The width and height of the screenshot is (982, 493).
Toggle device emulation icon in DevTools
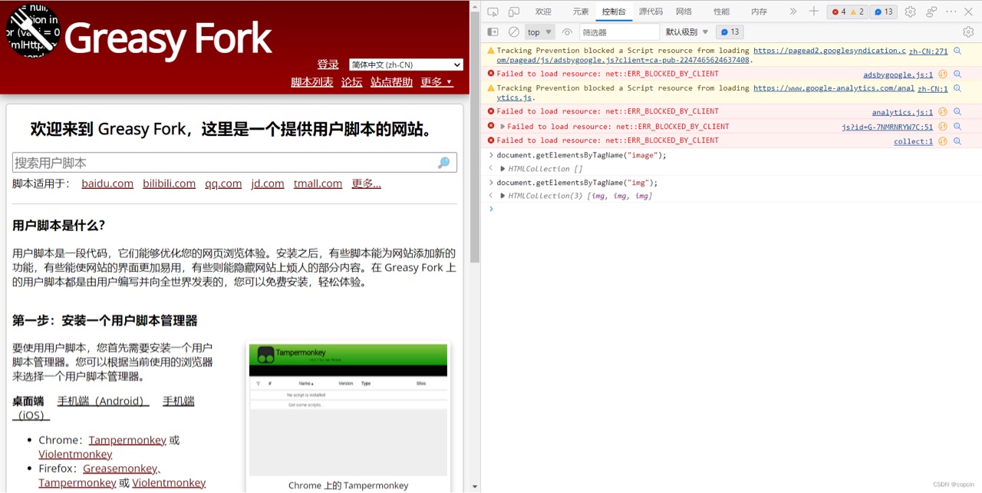[x=513, y=12]
